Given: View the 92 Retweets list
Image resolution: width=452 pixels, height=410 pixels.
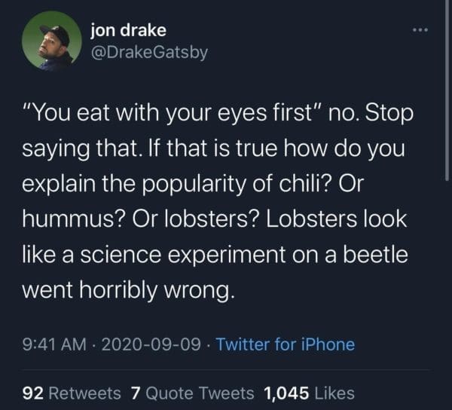Looking at the screenshot, I should (x=72, y=393).
